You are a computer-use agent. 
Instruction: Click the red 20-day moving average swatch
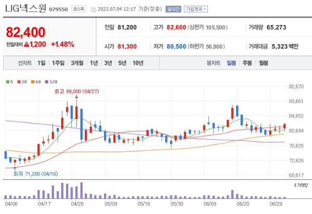19,82
